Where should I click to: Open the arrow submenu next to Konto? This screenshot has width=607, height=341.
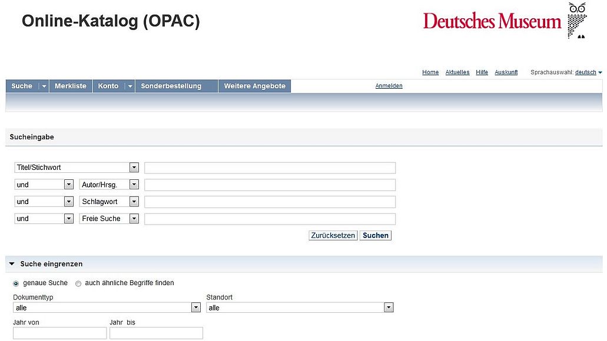click(130, 86)
